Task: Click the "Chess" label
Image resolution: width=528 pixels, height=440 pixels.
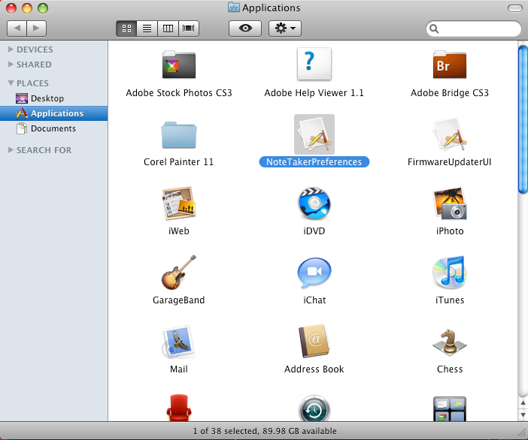Action: pos(450,369)
